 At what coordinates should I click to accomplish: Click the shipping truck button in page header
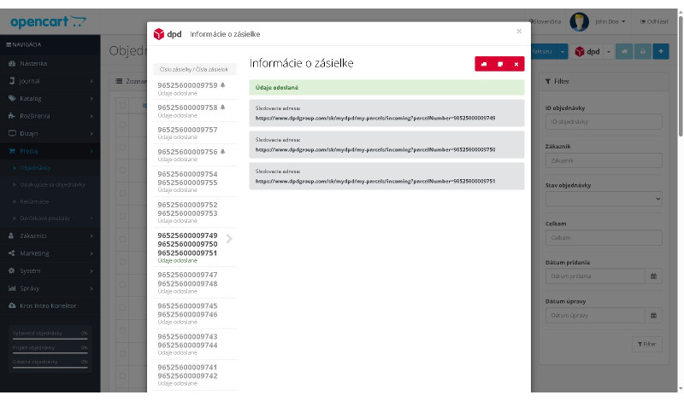coord(624,51)
